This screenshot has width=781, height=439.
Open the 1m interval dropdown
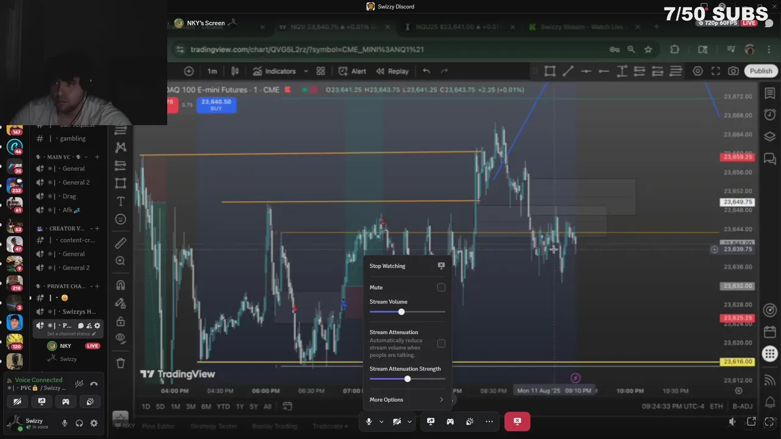(x=212, y=71)
